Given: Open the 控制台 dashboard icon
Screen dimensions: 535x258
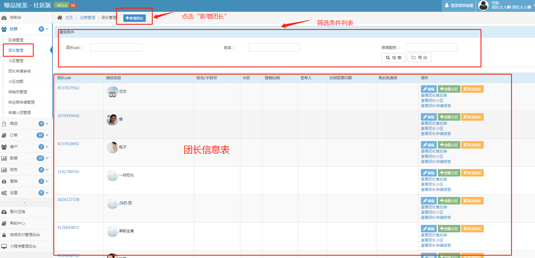Looking at the screenshot, I should coord(4,18).
